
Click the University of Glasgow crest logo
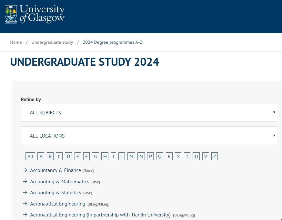click(x=11, y=14)
